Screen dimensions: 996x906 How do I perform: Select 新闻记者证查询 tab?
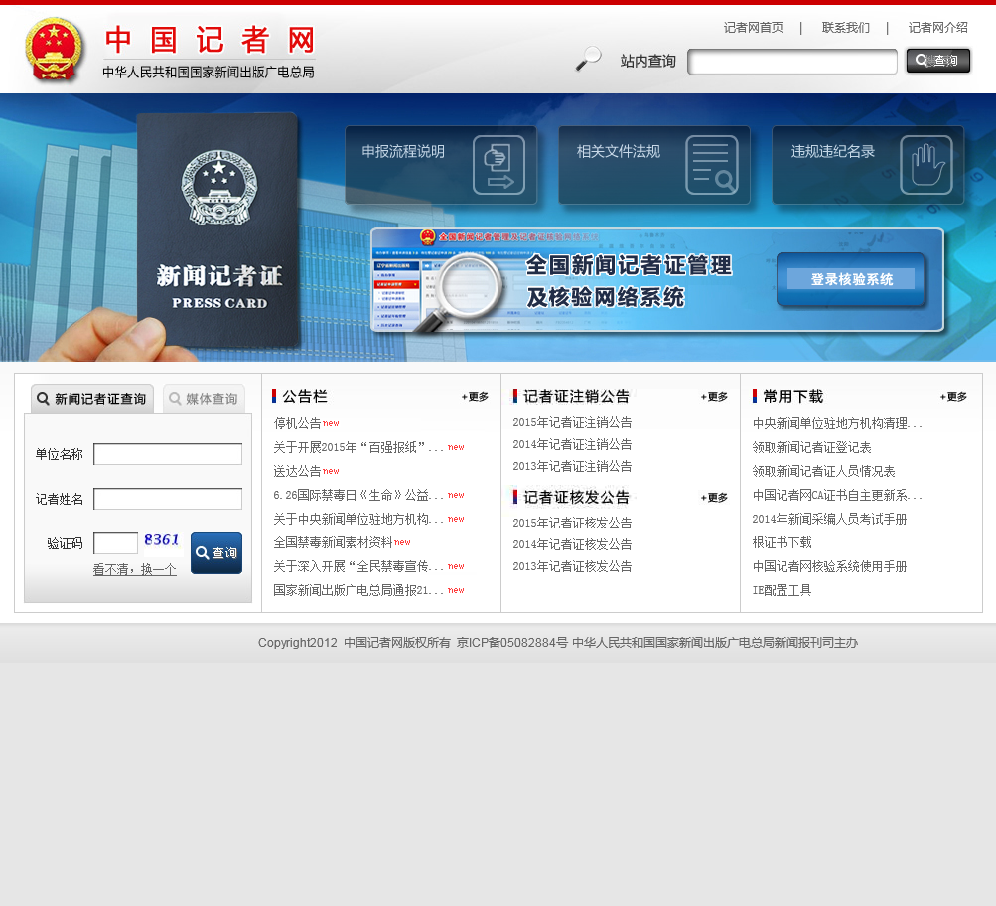click(x=92, y=399)
